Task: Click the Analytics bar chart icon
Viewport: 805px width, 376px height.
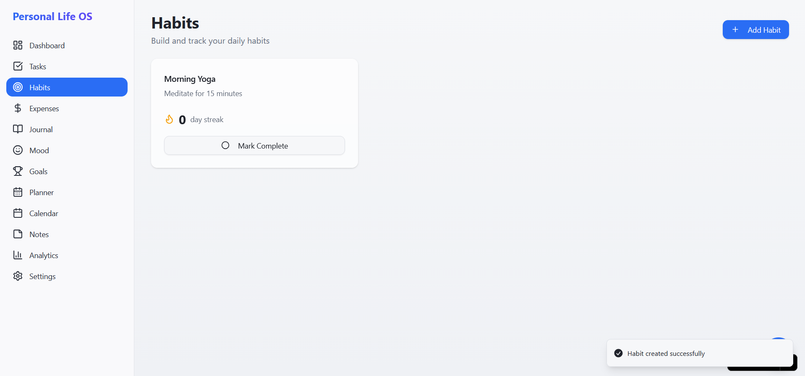Action: coord(18,255)
